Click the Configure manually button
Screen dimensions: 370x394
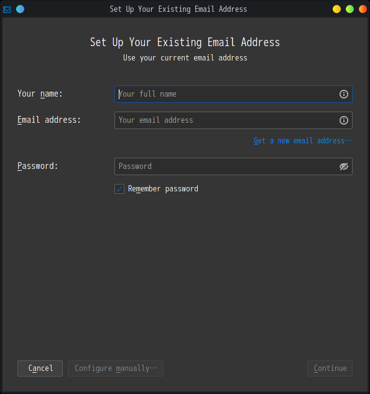tap(116, 368)
